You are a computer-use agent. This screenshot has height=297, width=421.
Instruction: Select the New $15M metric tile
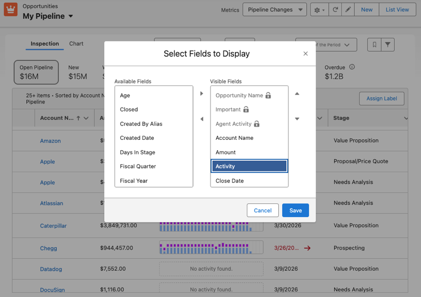pos(77,72)
